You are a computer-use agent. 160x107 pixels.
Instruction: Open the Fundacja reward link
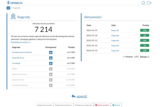tap(16, 63)
